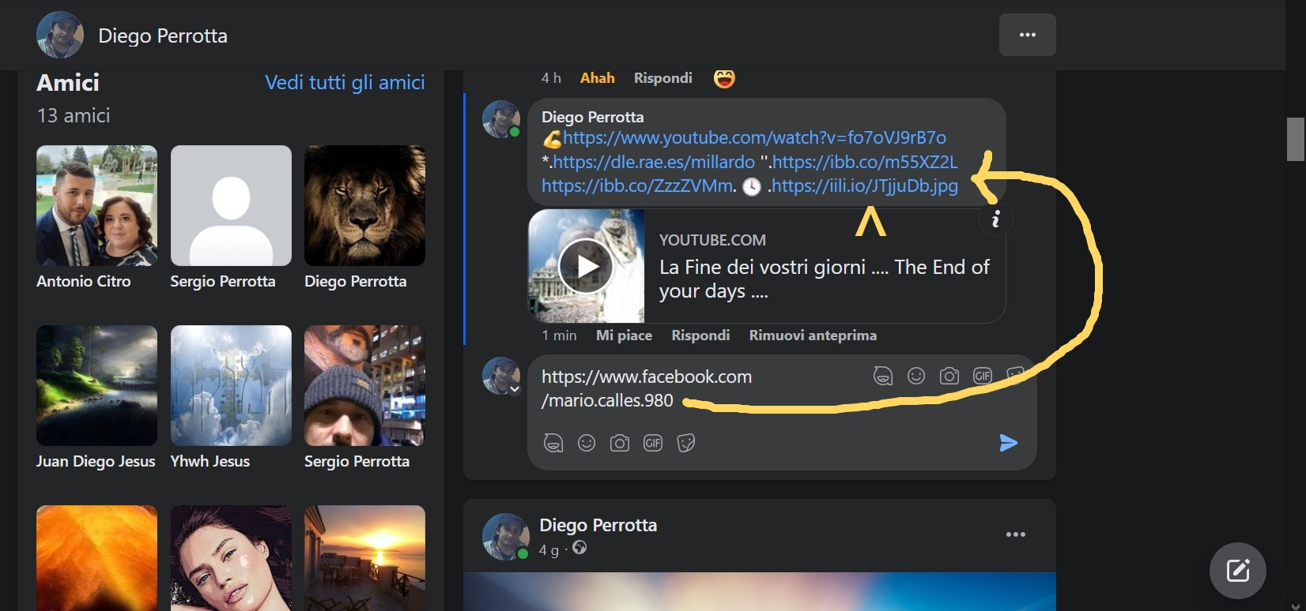This screenshot has height=611, width=1306.
Task: Click the floating new message compose icon
Action: click(x=1238, y=571)
